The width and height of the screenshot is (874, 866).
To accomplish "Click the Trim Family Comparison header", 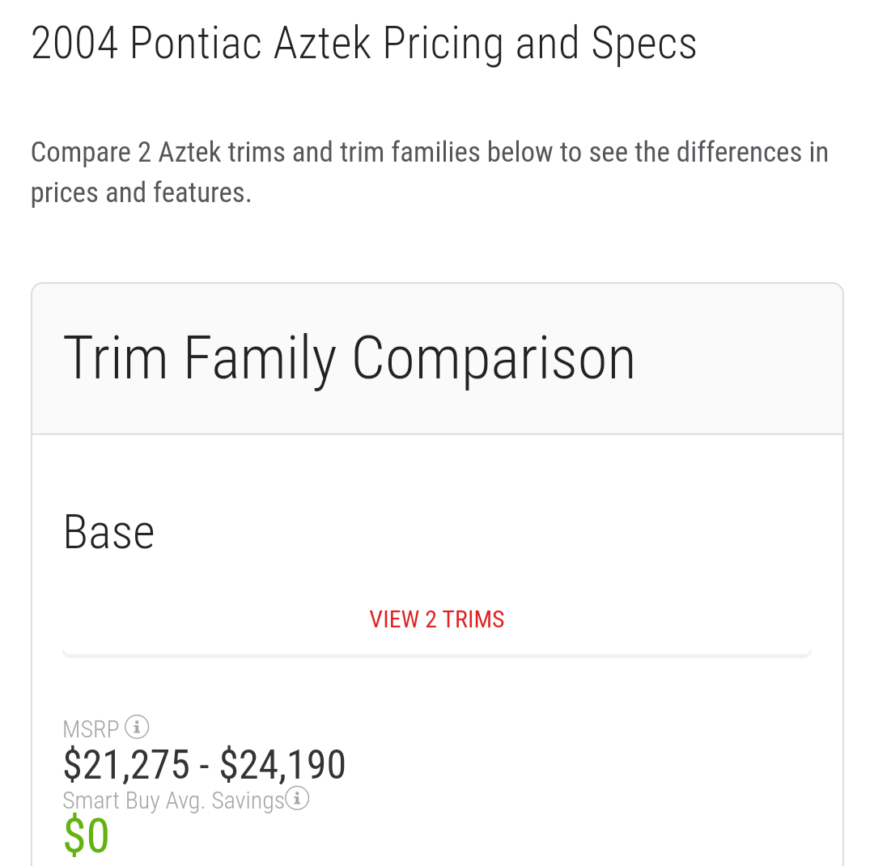I will [349, 358].
